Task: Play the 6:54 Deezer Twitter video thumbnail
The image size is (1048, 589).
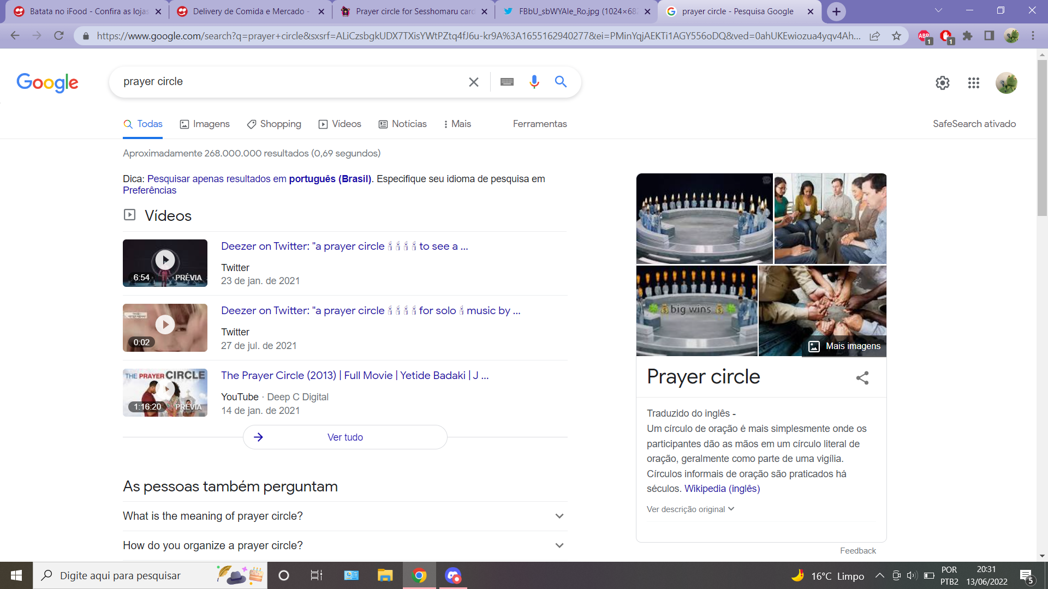Action: point(165,263)
